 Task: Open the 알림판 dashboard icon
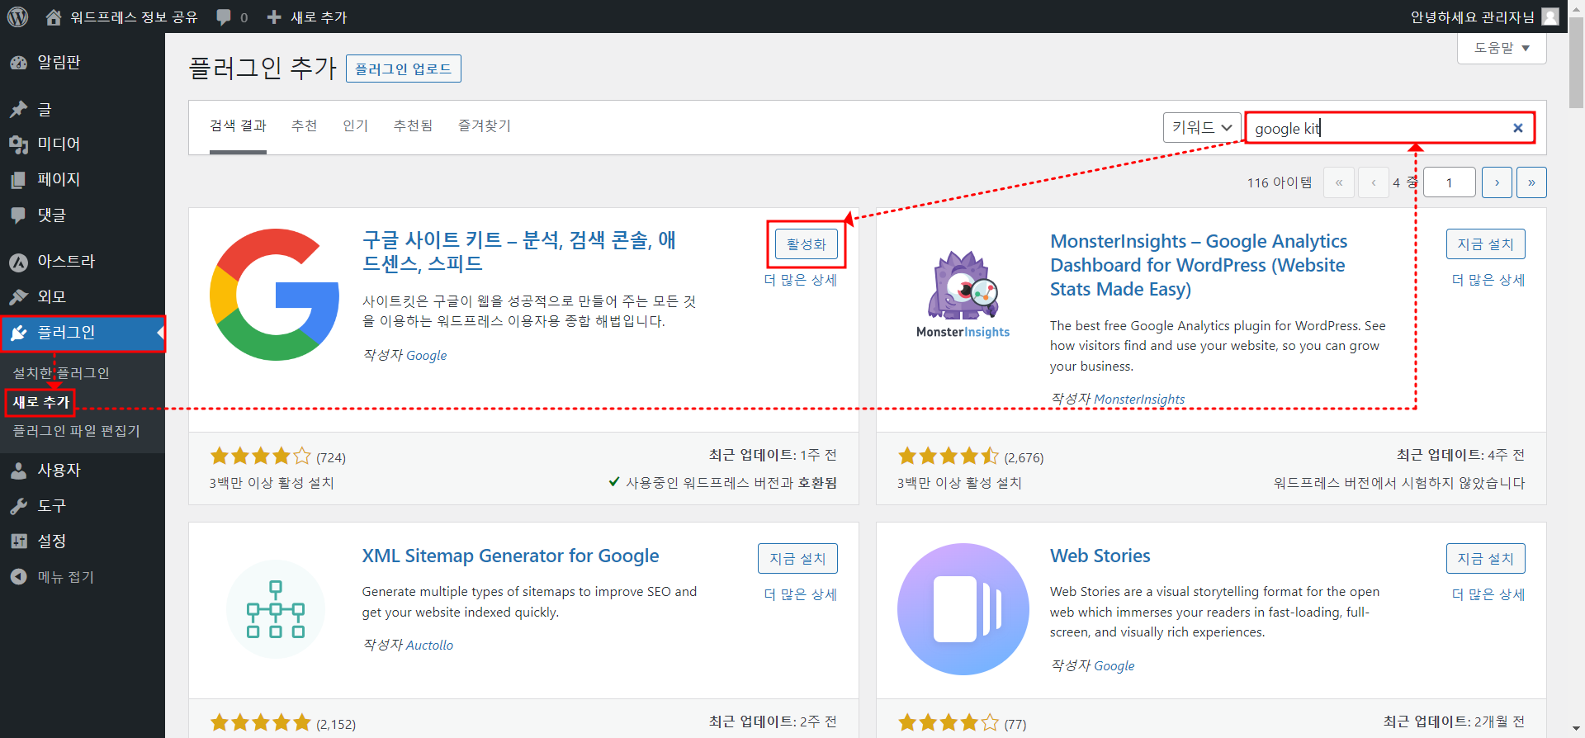click(x=18, y=63)
